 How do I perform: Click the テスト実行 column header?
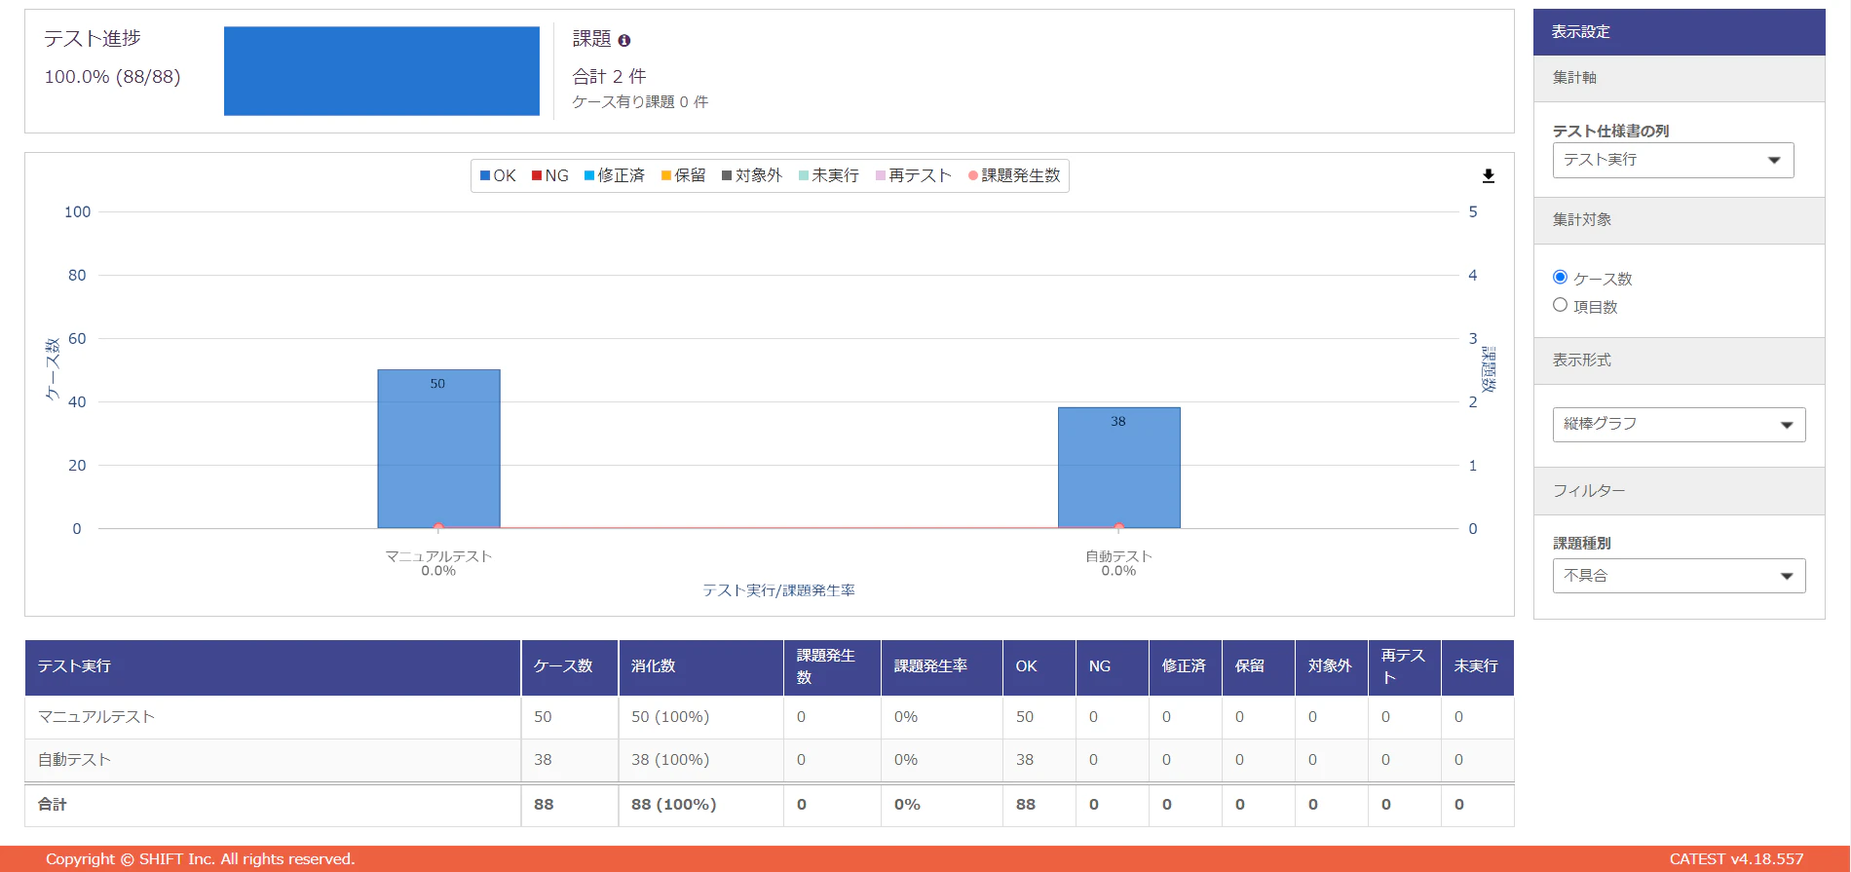coord(273,667)
